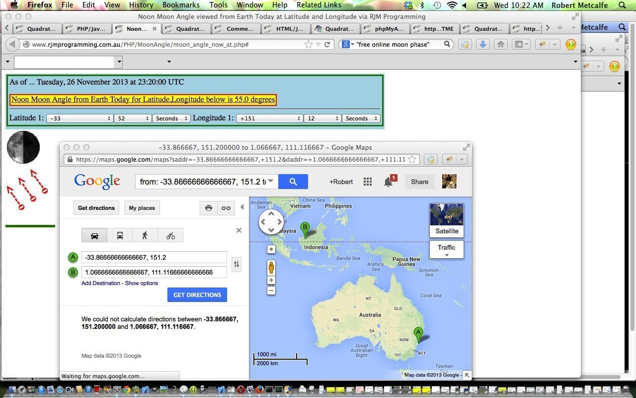Image resolution: width=636 pixels, height=398 pixels.
Task: Print the Google Maps directions
Action: tap(209, 208)
